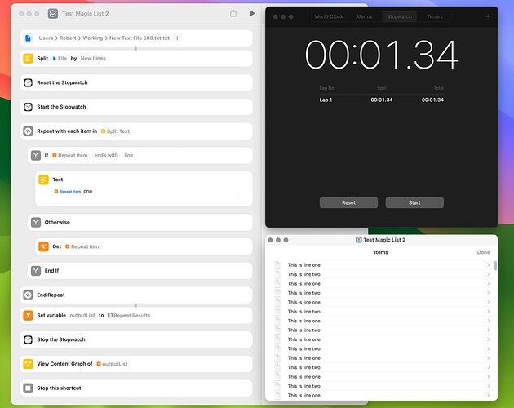Click the Test Magic List 2 title in Shortcuts editor
This screenshot has width=514, height=408.
point(85,13)
